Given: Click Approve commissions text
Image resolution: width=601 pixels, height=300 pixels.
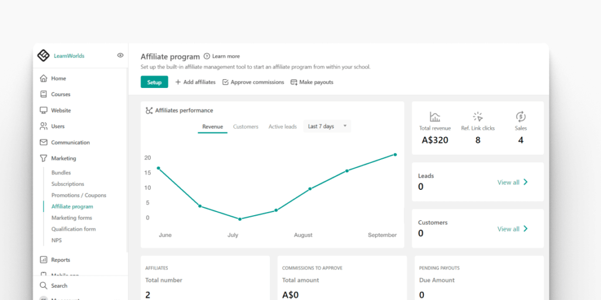Looking at the screenshot, I should pyautogui.click(x=257, y=82).
